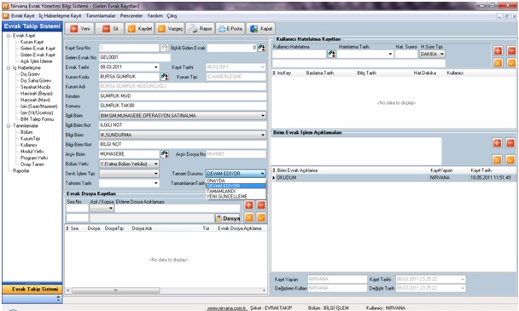Image resolution: width=519 pixels, height=311 pixels.
Task: Open the Rapor report button
Action: point(200,29)
